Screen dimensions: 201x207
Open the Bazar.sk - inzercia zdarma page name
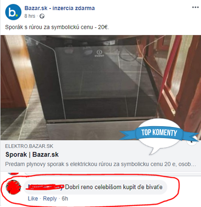click(60, 8)
